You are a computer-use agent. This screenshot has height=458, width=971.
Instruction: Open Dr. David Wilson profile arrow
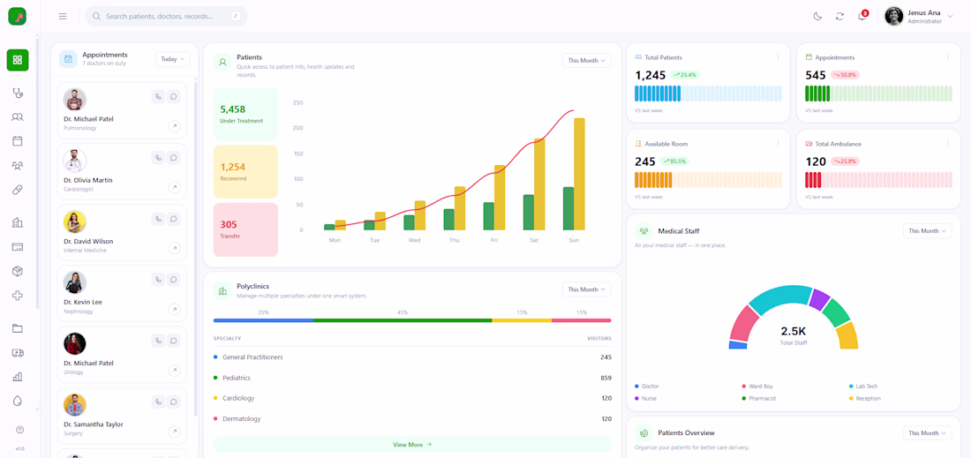(175, 248)
